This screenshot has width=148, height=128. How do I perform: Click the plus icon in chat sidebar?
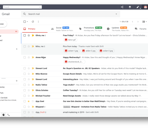pyautogui.click(x=17, y=81)
